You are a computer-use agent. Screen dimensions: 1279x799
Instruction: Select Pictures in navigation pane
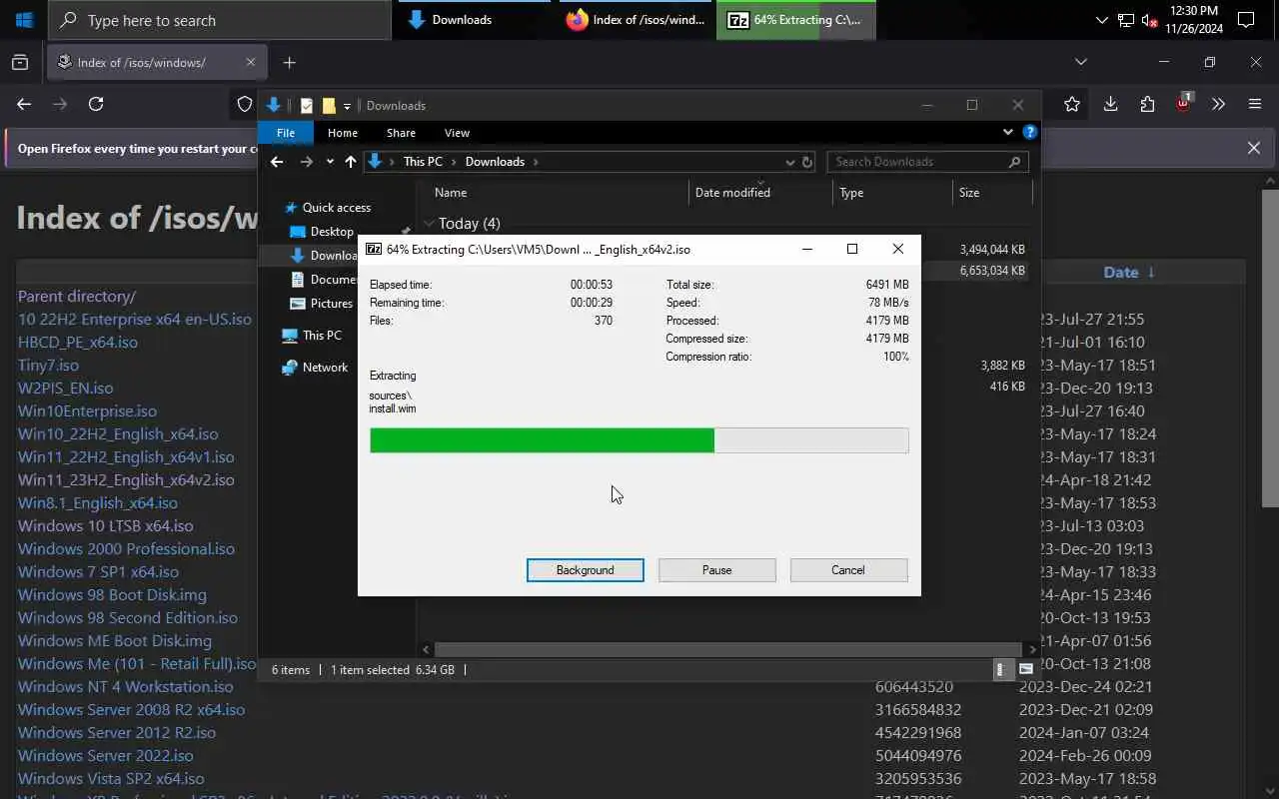click(331, 304)
